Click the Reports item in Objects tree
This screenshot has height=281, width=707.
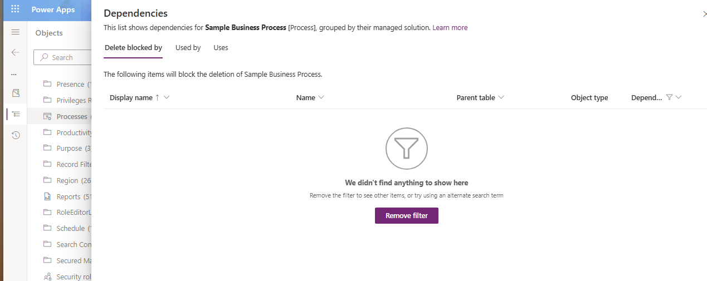coord(69,196)
